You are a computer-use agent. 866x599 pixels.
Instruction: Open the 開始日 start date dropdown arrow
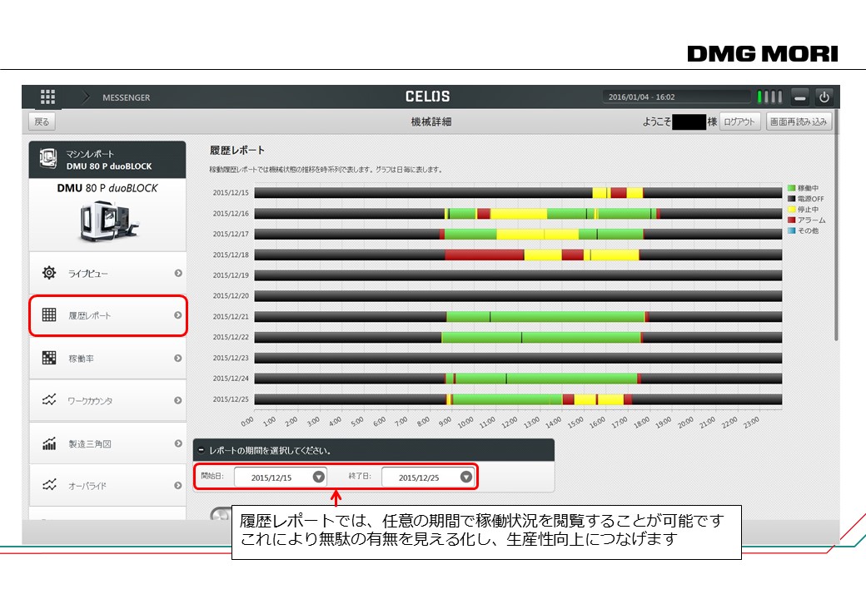tap(319, 477)
